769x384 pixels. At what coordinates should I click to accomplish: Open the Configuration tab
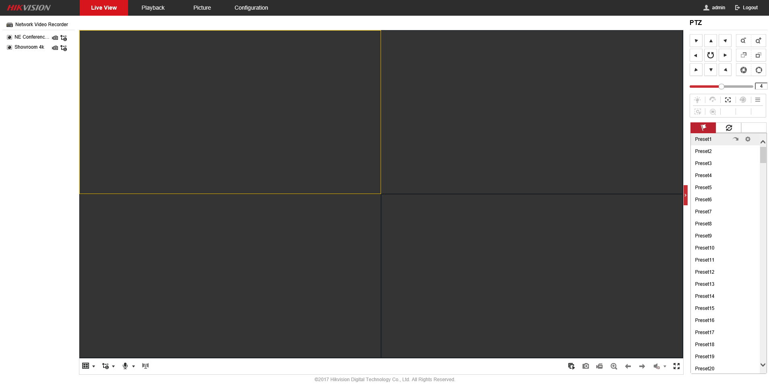tap(251, 8)
